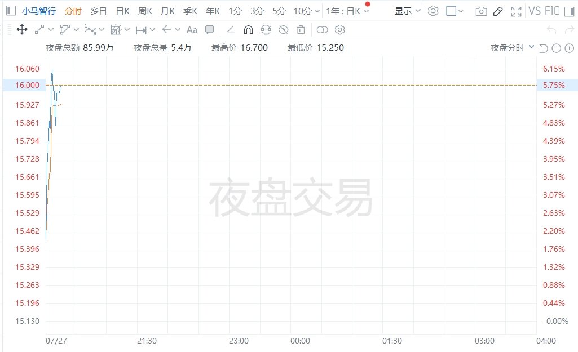Viewport: 578px width, 352px height.
Task: Click the 16.000 price label on axis
Action: click(x=27, y=85)
